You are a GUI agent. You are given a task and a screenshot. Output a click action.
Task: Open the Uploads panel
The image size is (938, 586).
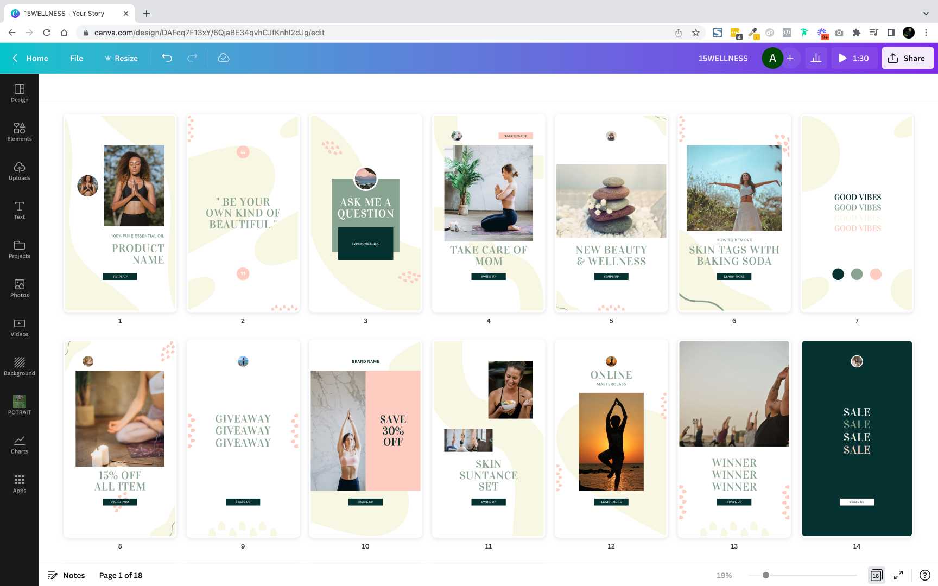coord(20,171)
